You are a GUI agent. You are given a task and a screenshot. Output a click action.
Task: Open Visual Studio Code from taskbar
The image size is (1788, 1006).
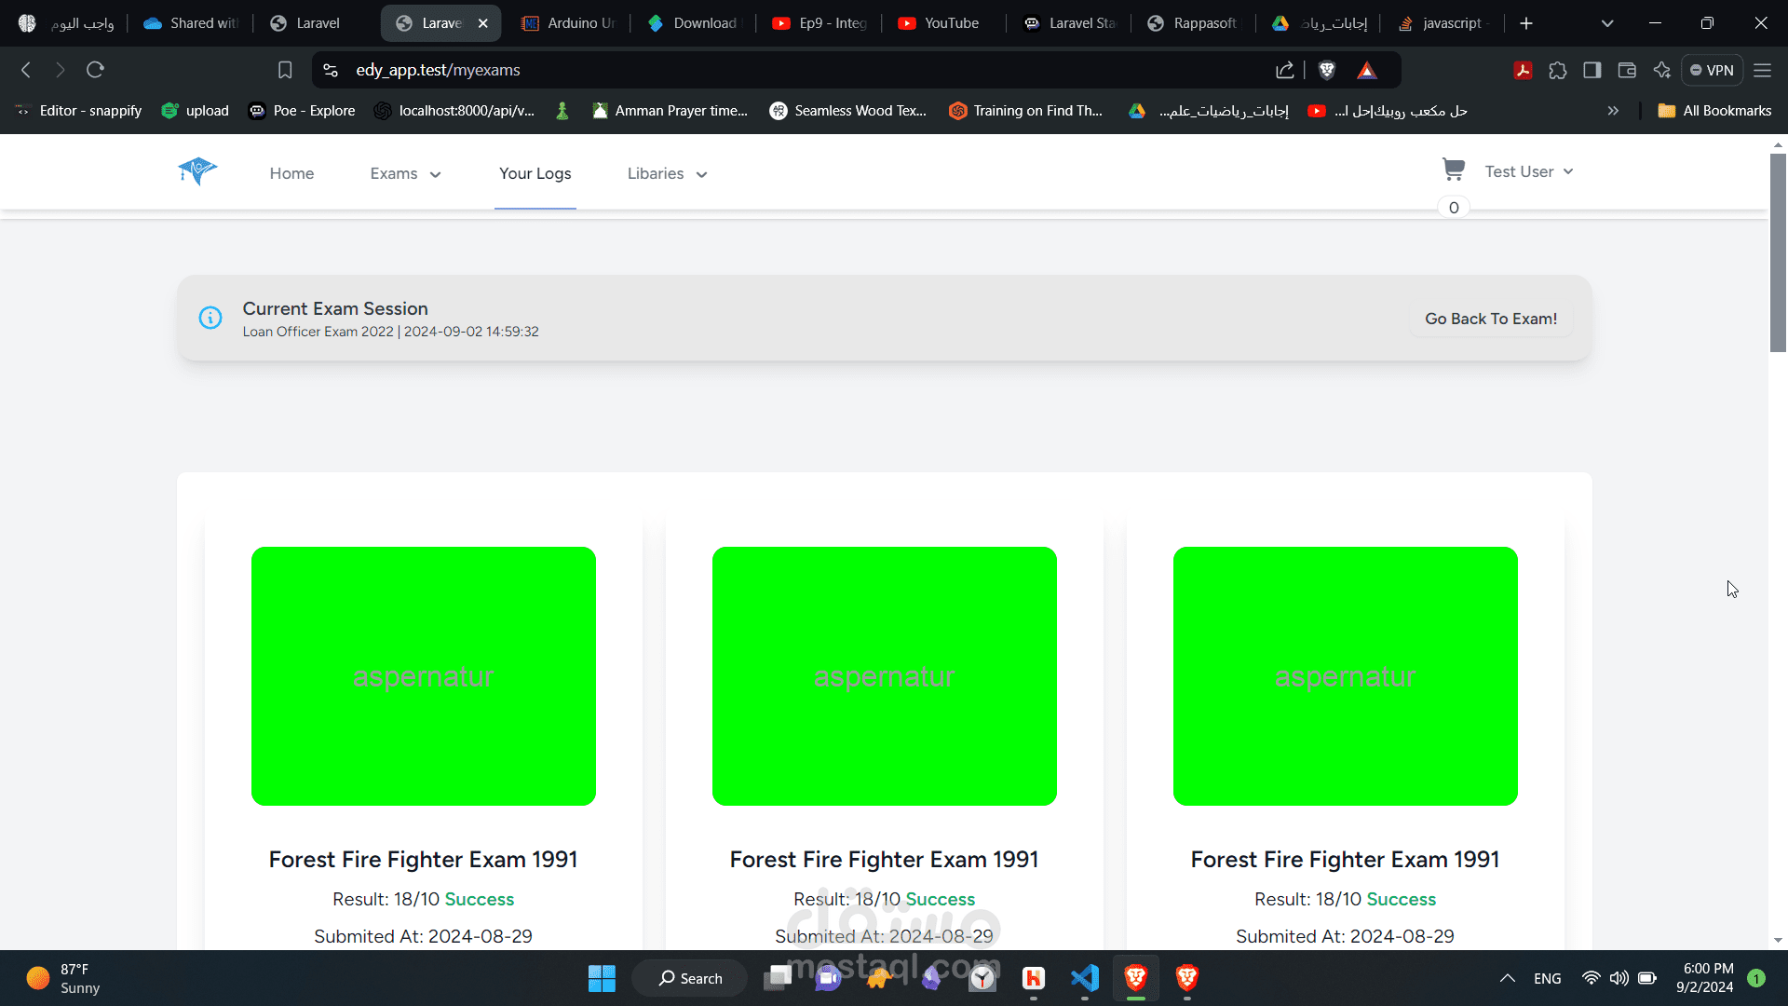pyautogui.click(x=1085, y=978)
